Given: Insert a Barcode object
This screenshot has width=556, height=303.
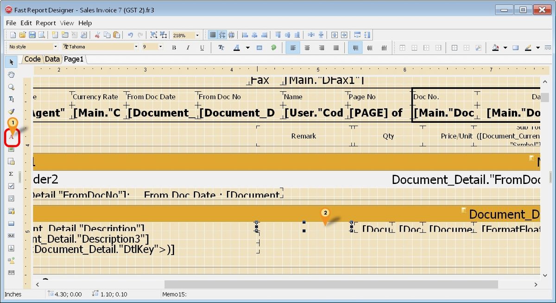Looking at the screenshot, I should (x=12, y=273).
